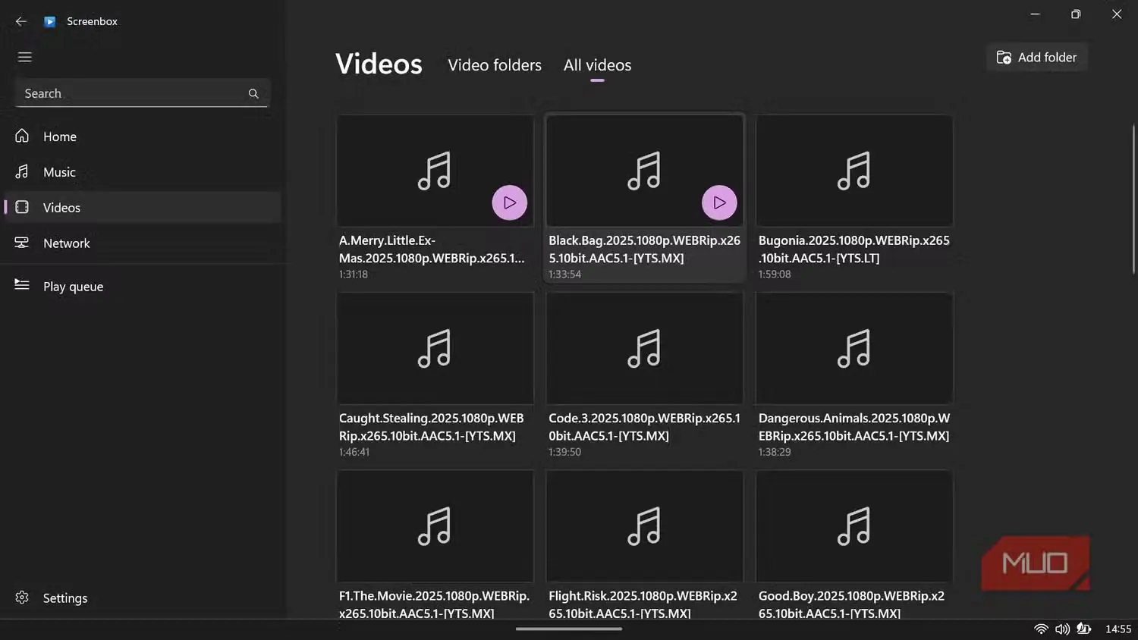Minimize the Screenbox window

(x=1035, y=14)
